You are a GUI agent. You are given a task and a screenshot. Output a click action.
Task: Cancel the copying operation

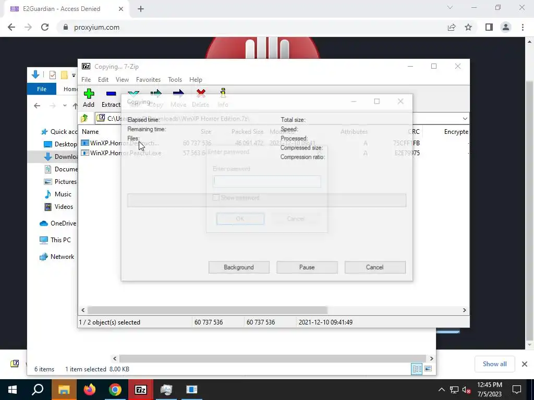pos(374,267)
